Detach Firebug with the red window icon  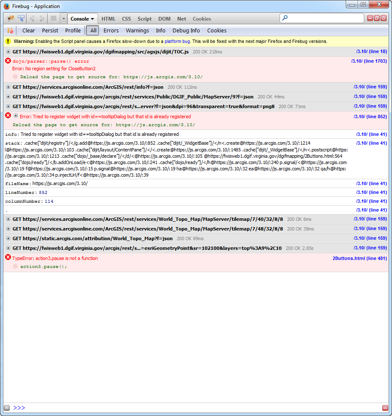(376, 18)
